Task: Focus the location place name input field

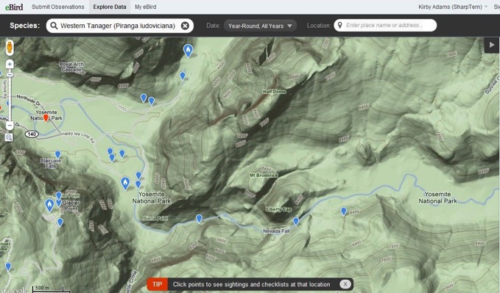Action: click(x=385, y=26)
